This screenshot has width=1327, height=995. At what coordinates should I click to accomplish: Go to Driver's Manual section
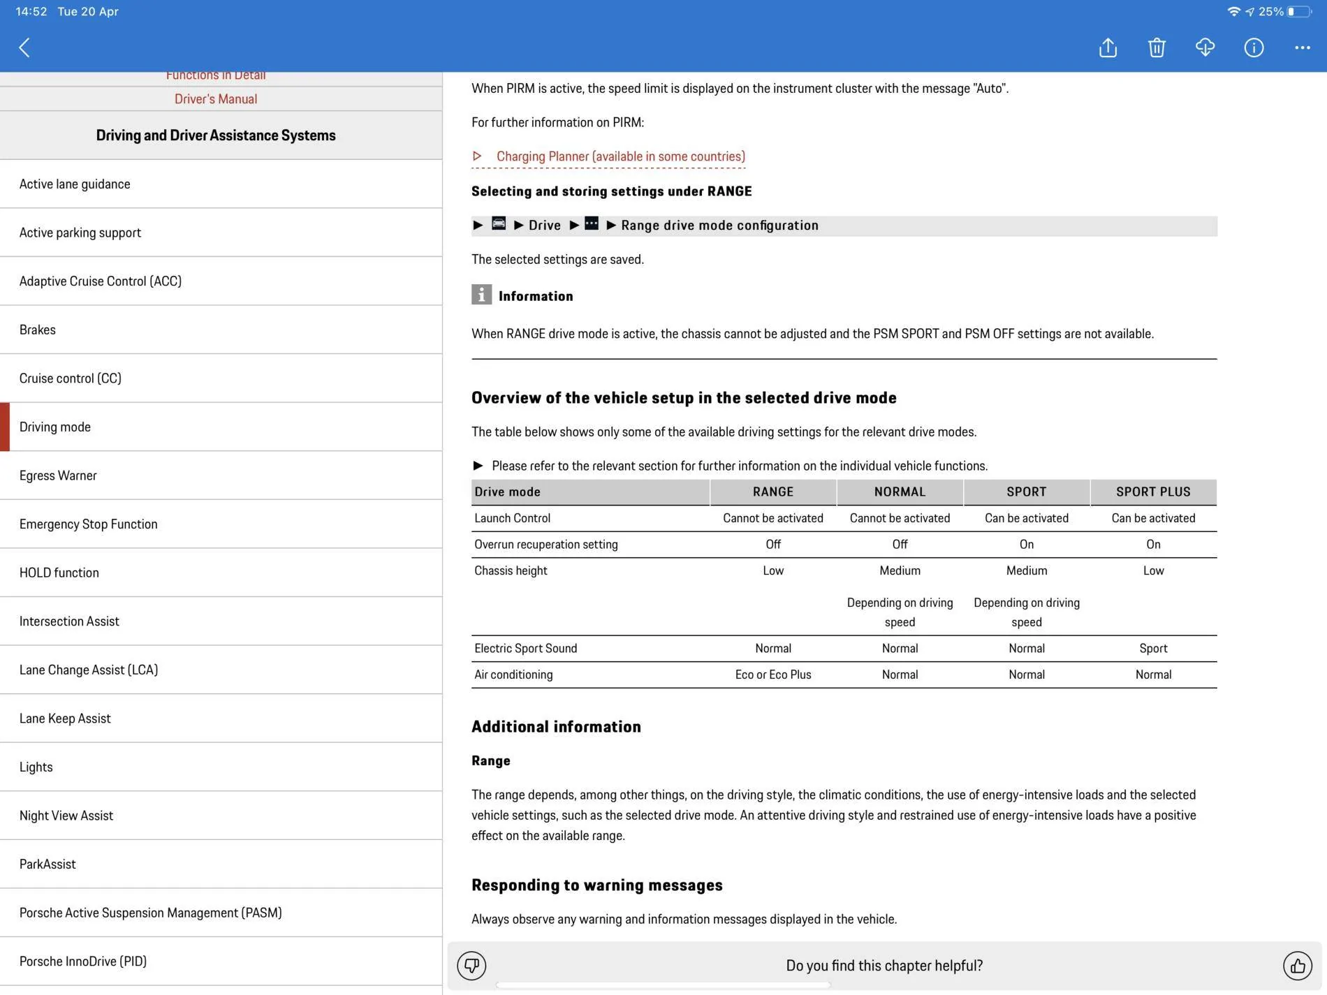[216, 99]
